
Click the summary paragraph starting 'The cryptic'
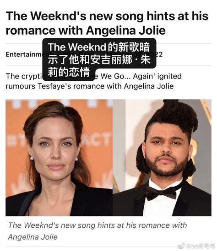(94, 81)
